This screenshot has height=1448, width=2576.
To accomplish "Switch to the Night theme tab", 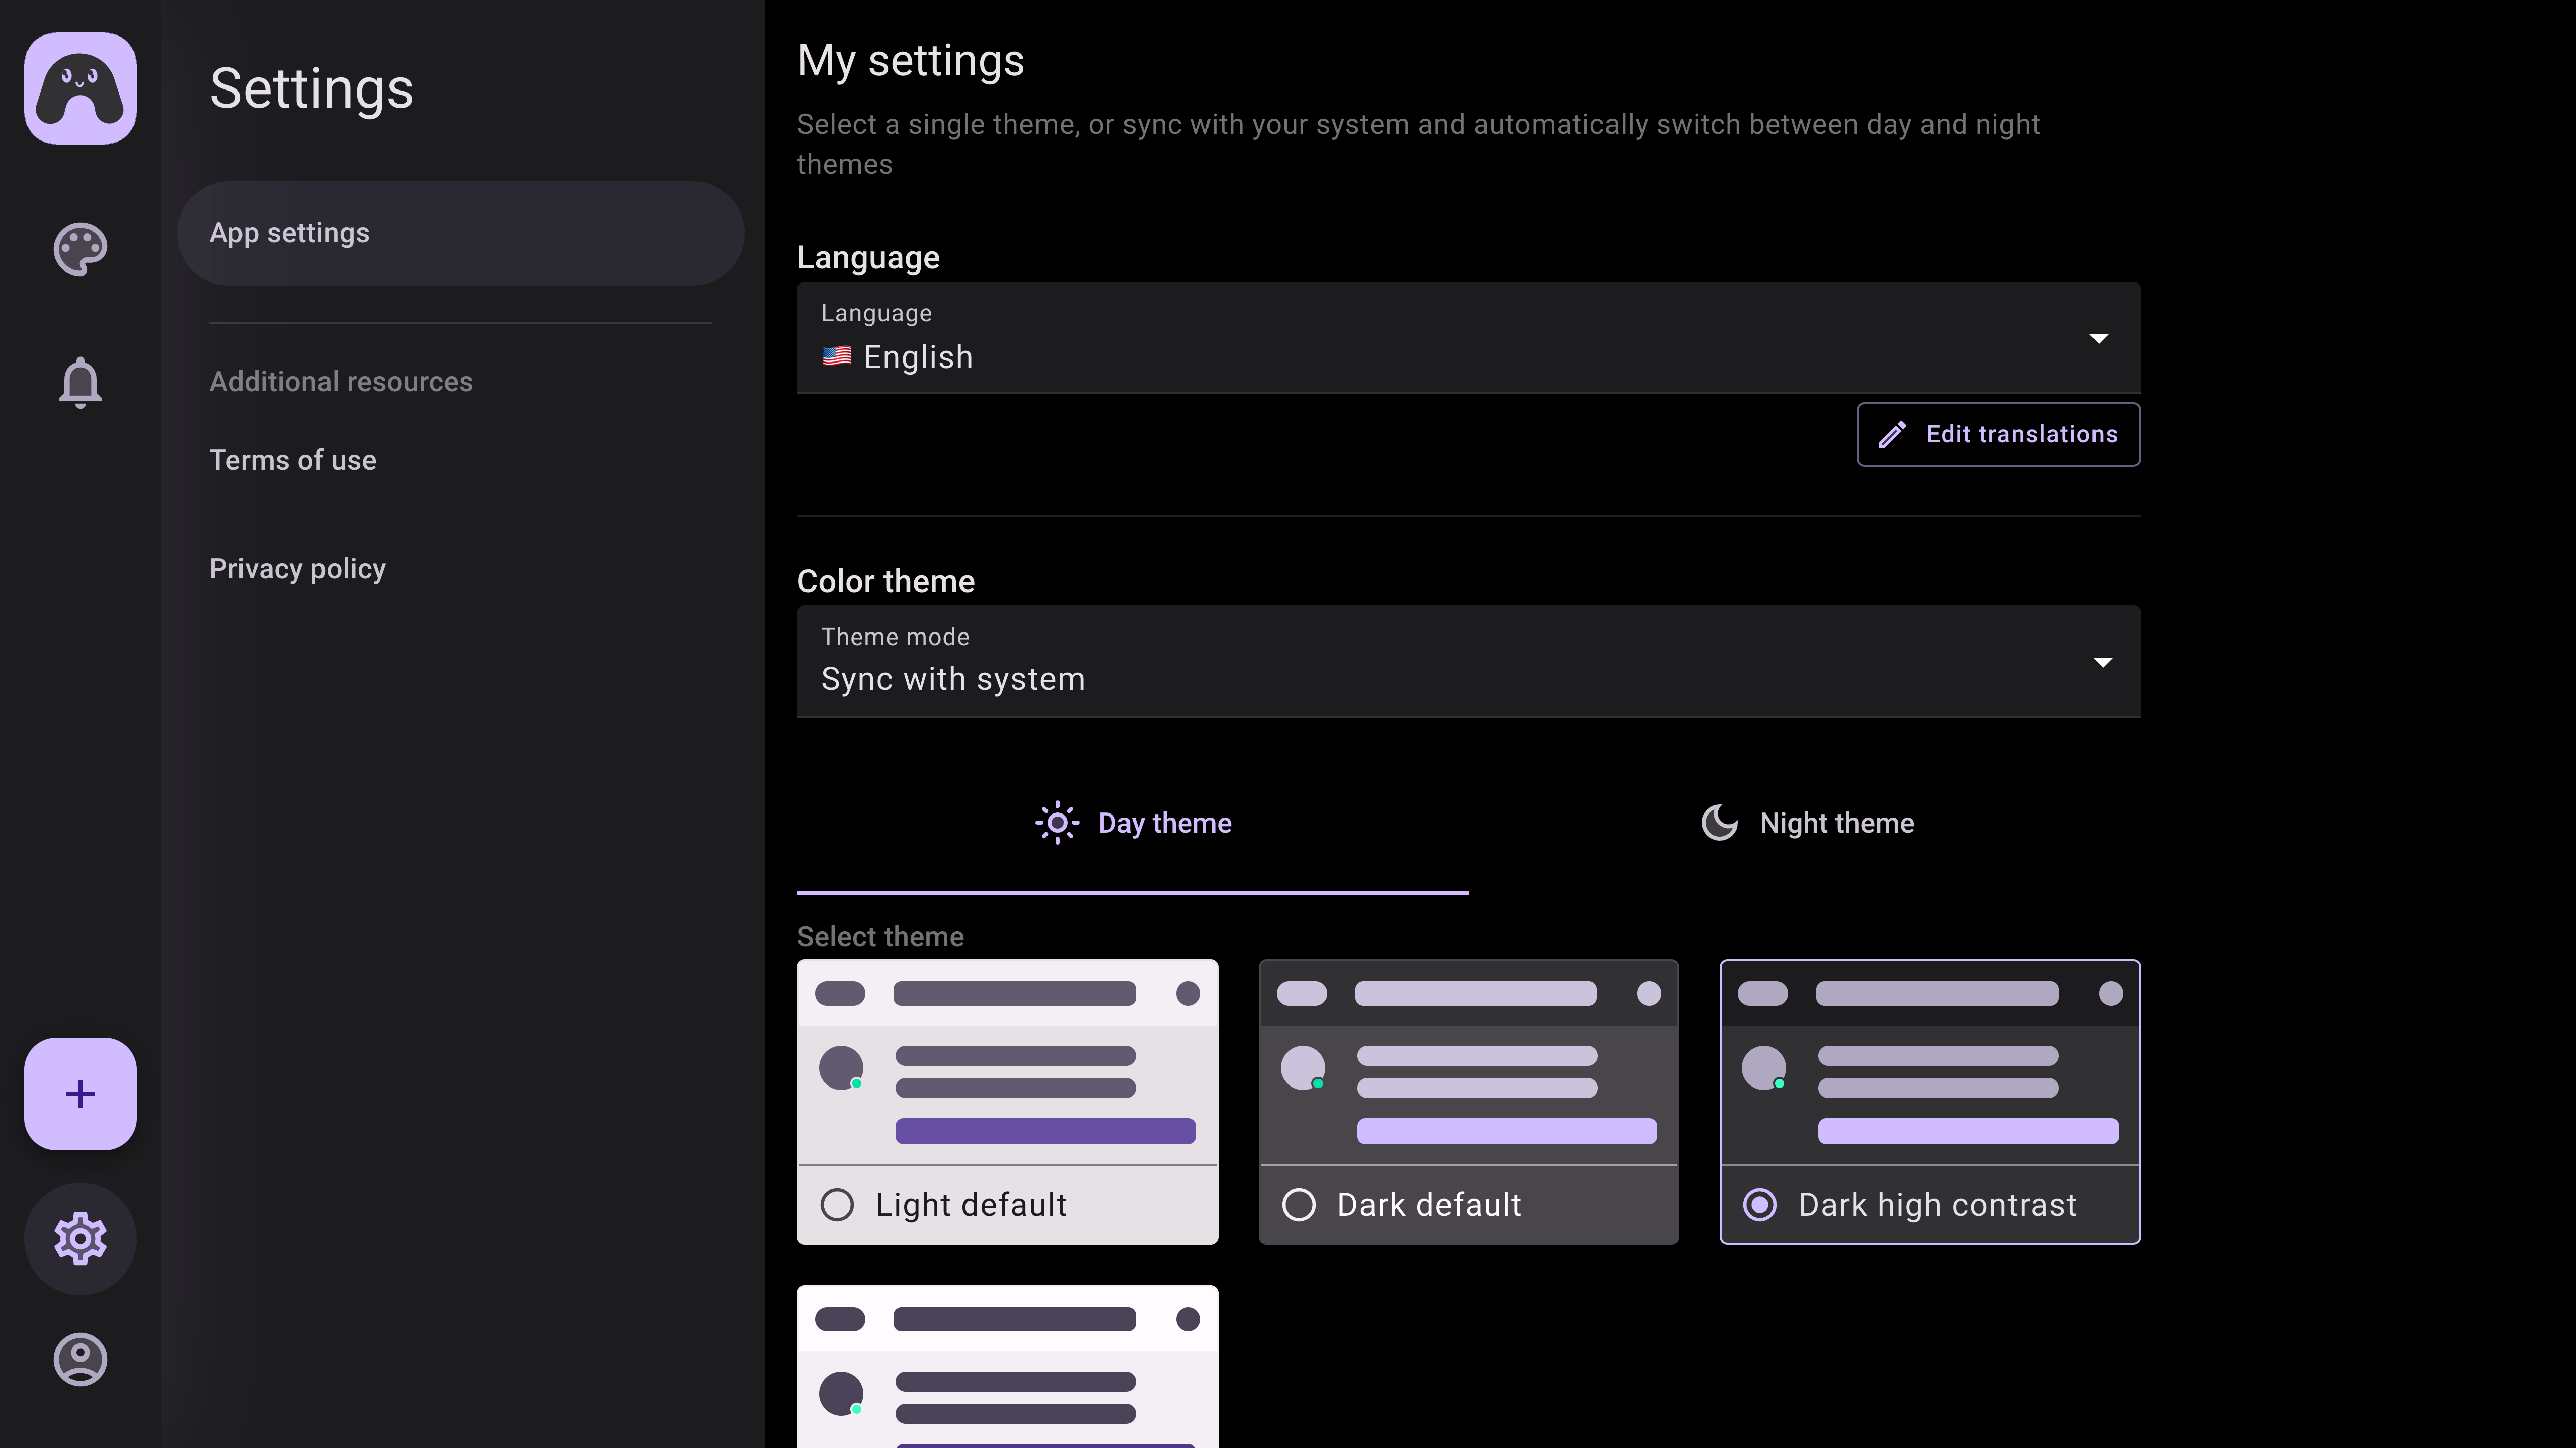I will (x=1805, y=823).
